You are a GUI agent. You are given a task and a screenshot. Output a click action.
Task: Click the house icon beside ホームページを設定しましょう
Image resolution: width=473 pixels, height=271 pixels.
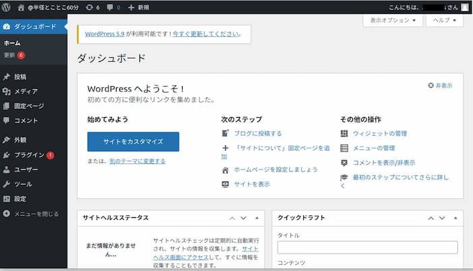click(225, 170)
